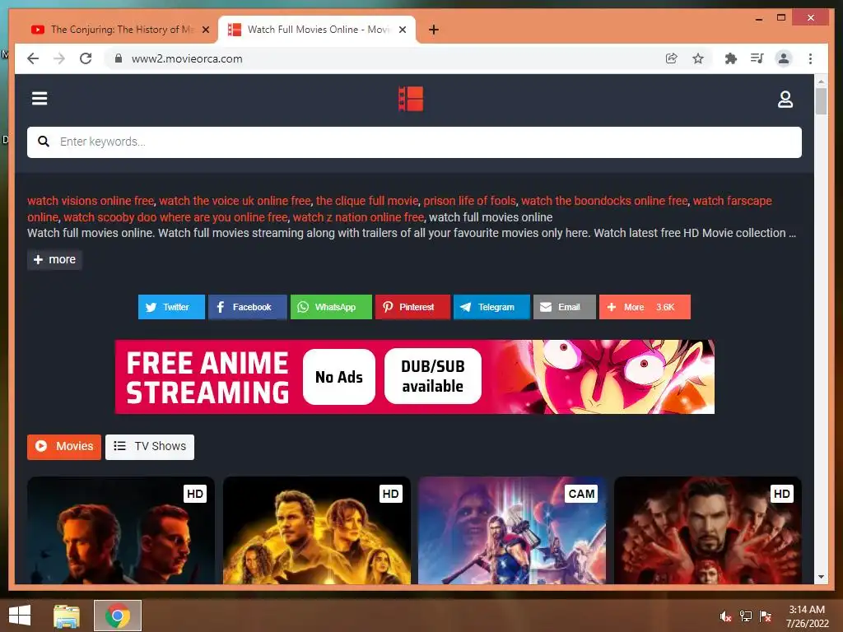Image resolution: width=843 pixels, height=632 pixels.
Task: Open watch scooby doo where are you link
Action: click(176, 217)
